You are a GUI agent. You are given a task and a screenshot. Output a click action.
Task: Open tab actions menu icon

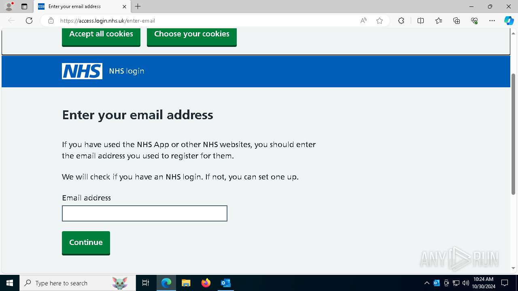click(x=24, y=6)
